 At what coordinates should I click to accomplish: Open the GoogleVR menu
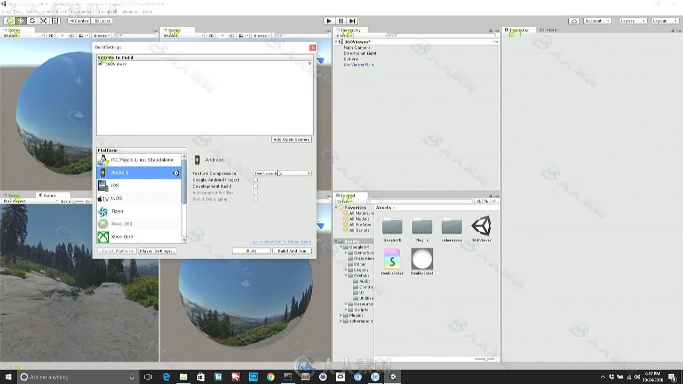tap(108, 11)
